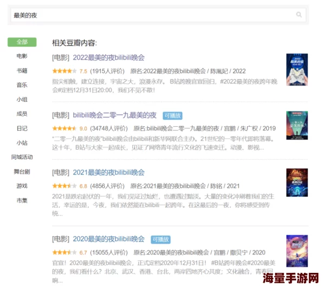The width and height of the screenshot is (322, 288).
Task: Filter results by 市集
Action: pos(22,200)
